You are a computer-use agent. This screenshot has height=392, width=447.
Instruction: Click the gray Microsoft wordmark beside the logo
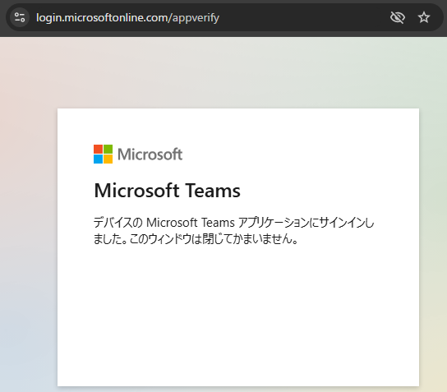tap(150, 154)
